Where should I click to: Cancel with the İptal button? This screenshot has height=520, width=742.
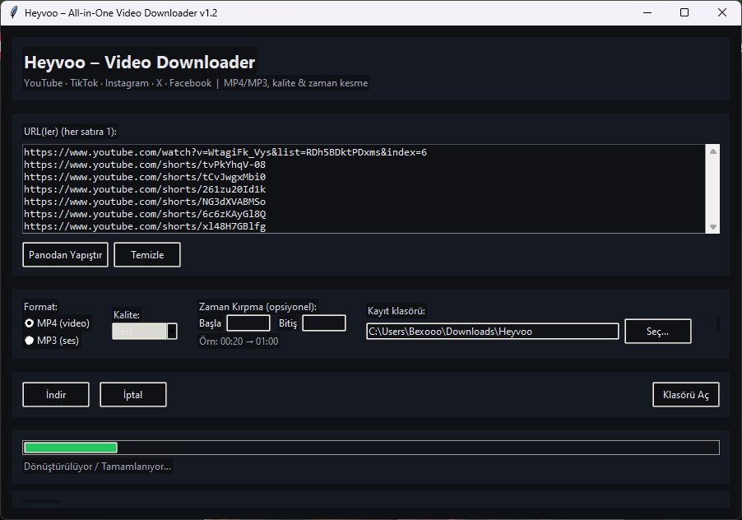tap(133, 395)
